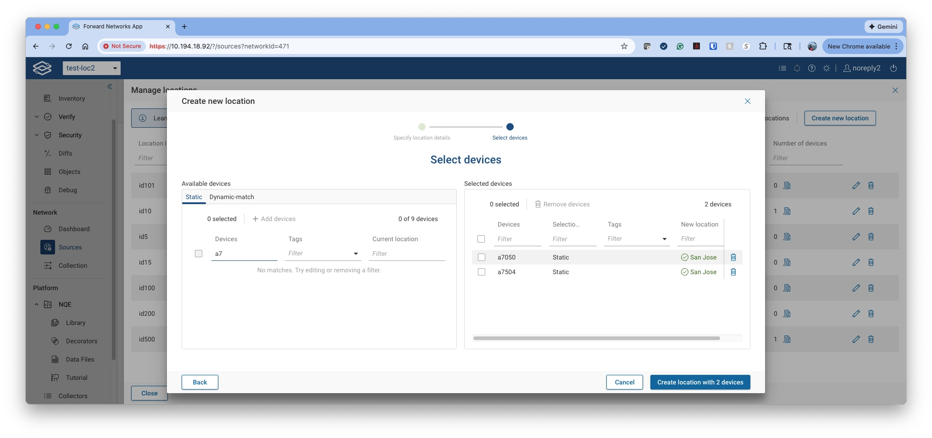Click the power logout icon
This screenshot has width=932, height=438.
[893, 68]
